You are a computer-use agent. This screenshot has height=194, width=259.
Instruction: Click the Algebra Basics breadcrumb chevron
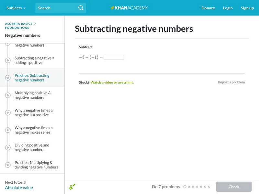tap(35, 24)
